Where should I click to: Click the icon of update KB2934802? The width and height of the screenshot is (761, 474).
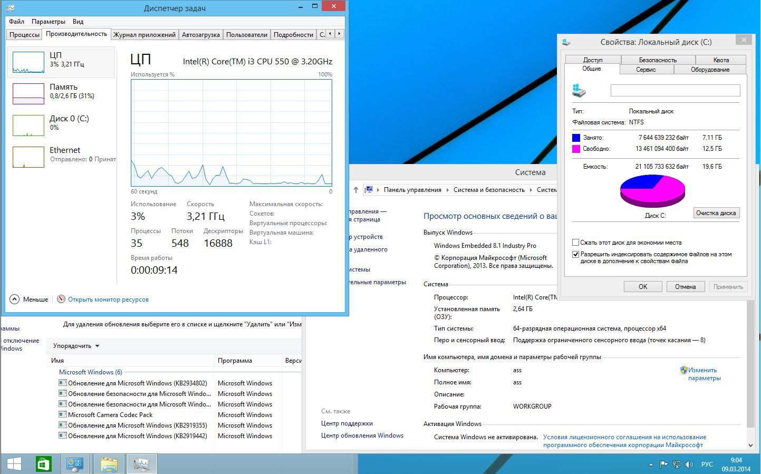tap(63, 383)
